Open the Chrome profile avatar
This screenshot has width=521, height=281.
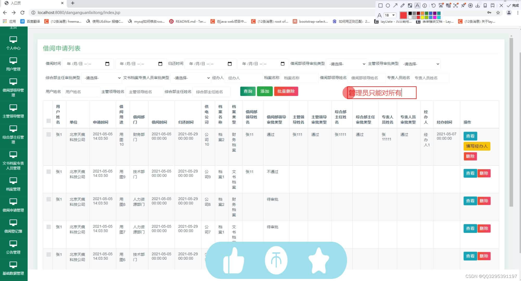point(509,12)
